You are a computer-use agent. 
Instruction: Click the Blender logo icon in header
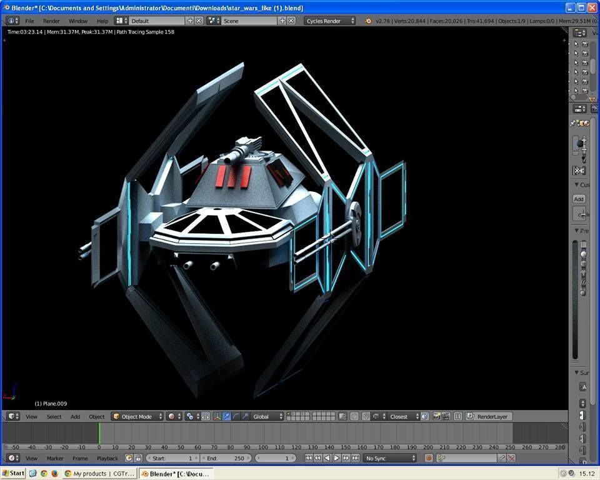coord(368,21)
